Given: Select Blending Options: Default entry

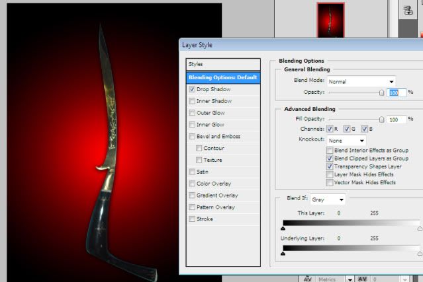Looking at the screenshot, I should tap(223, 77).
